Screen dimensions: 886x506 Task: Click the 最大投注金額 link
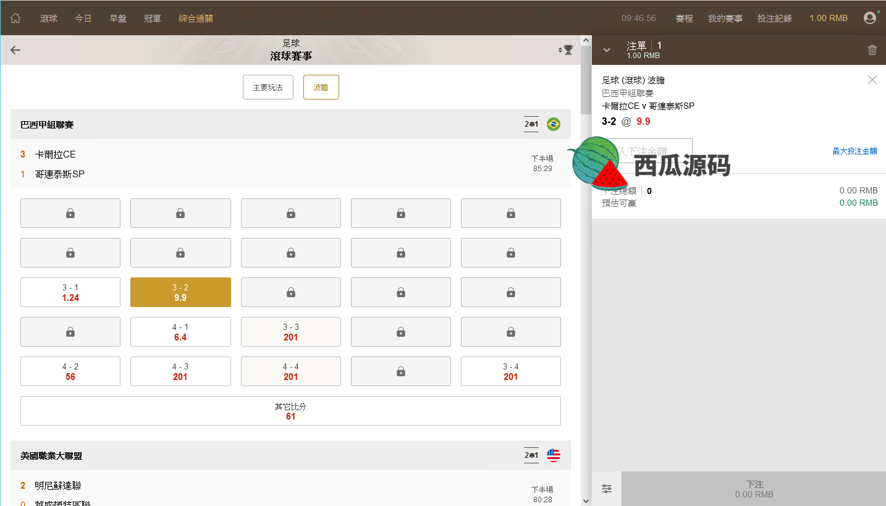click(854, 151)
